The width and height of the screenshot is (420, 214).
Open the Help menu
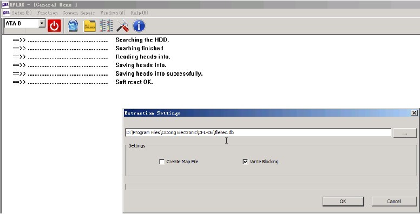coord(139,12)
